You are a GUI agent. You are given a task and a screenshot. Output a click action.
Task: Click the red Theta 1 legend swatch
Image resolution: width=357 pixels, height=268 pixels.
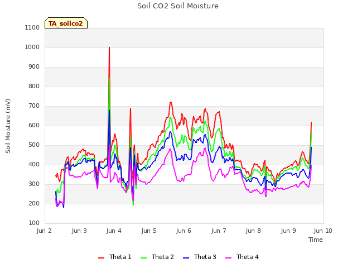click(101, 258)
